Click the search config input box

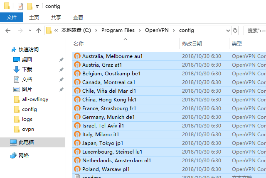[255, 31]
